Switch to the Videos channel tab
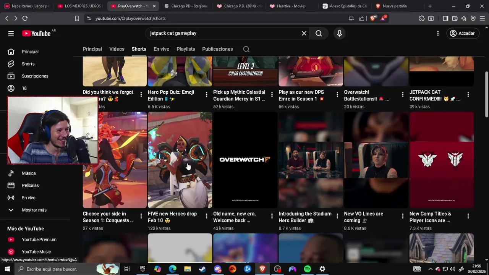Screen dimensions: 489x275 click(x=117, y=49)
